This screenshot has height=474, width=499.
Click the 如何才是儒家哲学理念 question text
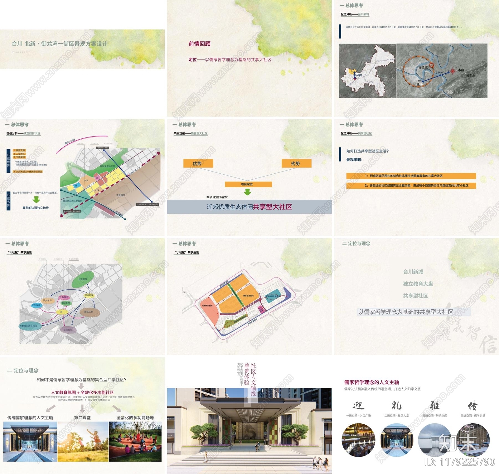coord(82,380)
